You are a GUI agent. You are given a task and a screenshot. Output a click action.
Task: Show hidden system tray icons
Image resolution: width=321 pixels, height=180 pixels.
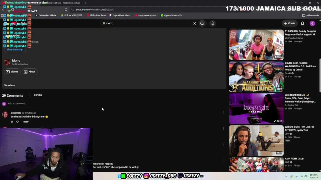(286, 176)
